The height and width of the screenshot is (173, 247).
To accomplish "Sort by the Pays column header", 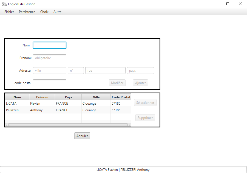I will pyautogui.click(x=68, y=97).
